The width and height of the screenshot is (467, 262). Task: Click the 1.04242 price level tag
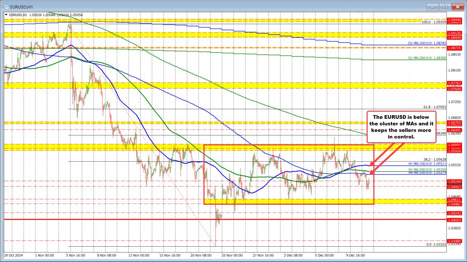(455, 213)
